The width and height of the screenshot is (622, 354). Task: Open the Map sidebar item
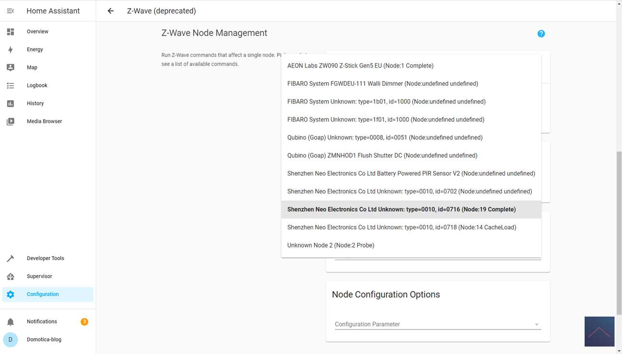pos(32,68)
